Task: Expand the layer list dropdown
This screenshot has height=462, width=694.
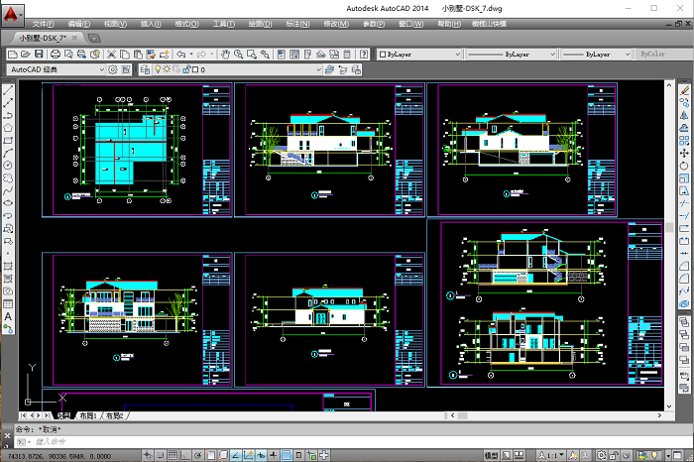Action: point(318,69)
